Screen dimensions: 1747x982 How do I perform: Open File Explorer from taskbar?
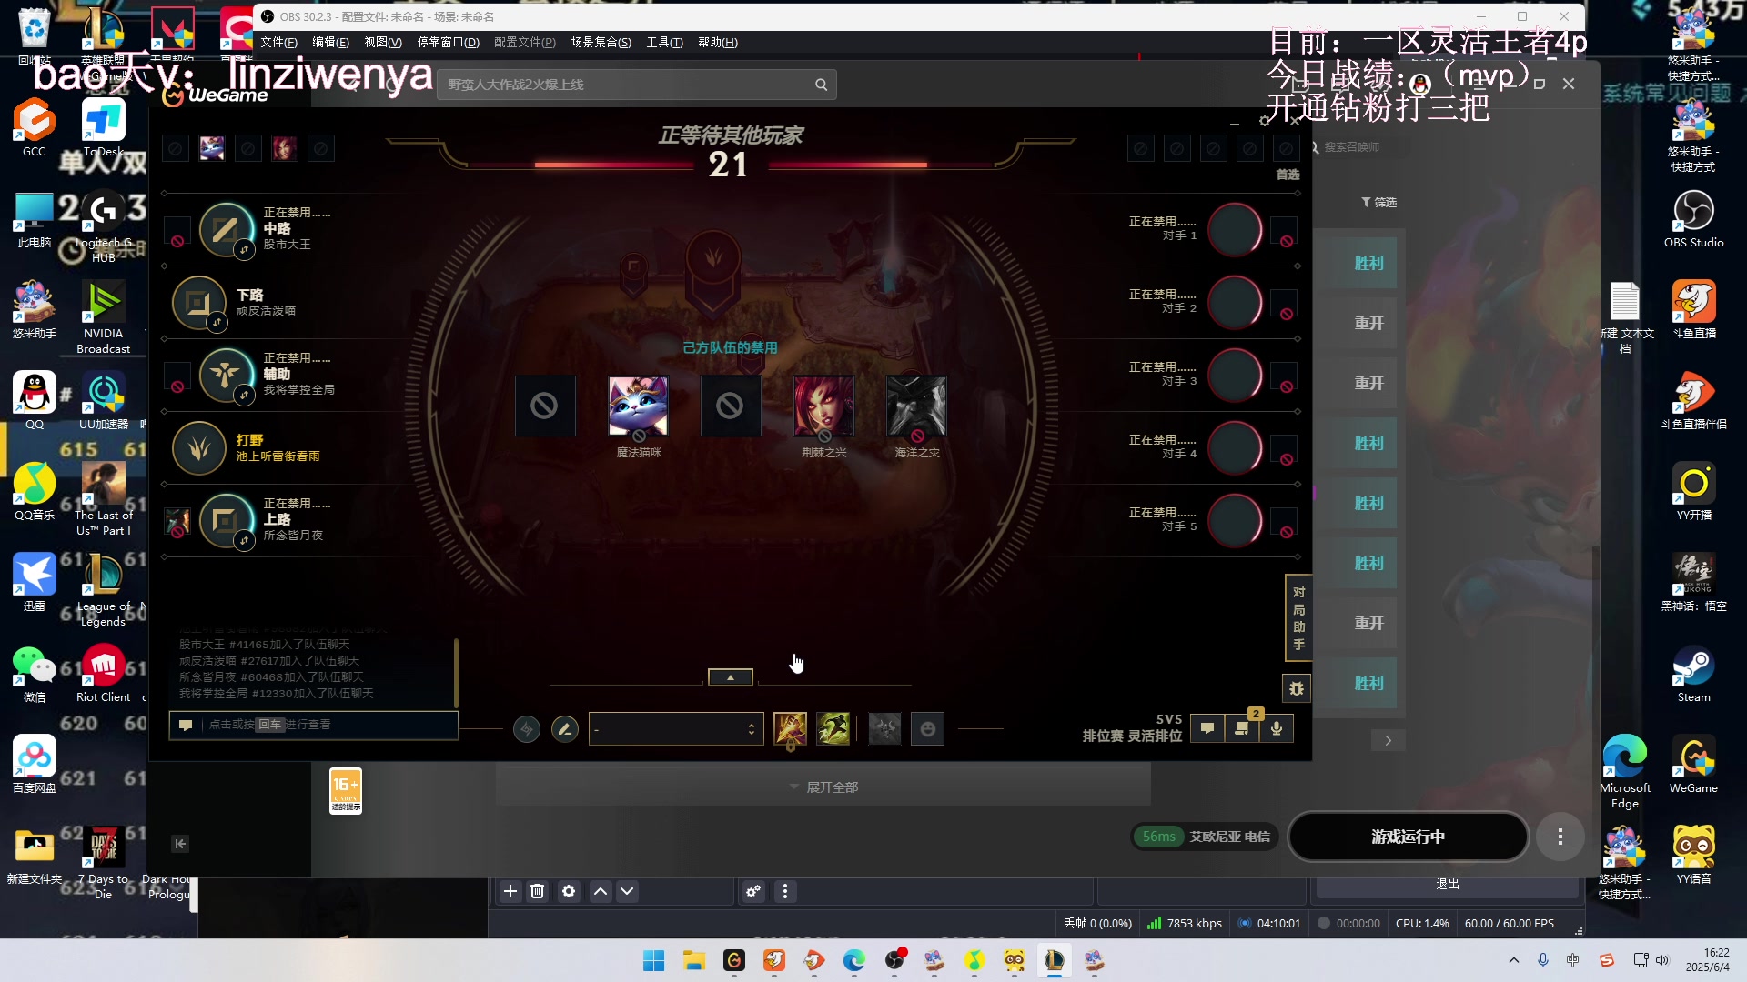694,960
